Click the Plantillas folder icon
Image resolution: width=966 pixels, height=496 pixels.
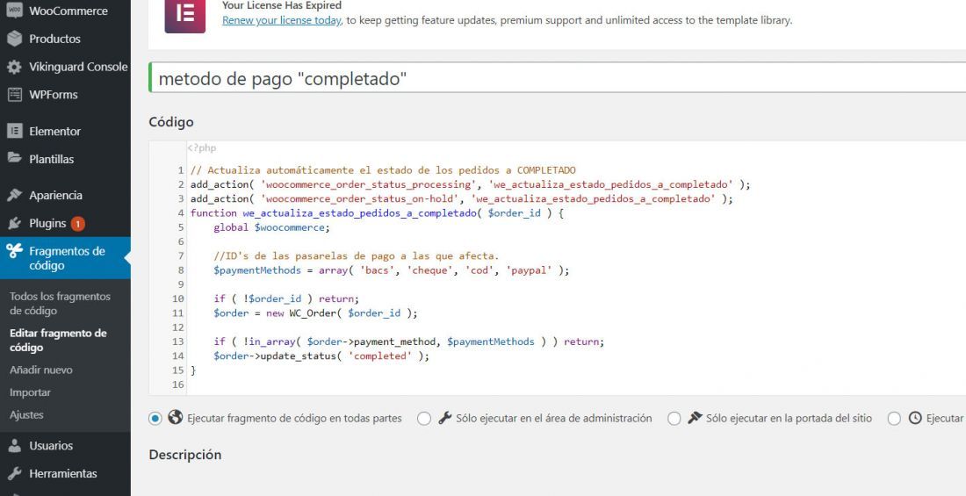click(x=14, y=158)
